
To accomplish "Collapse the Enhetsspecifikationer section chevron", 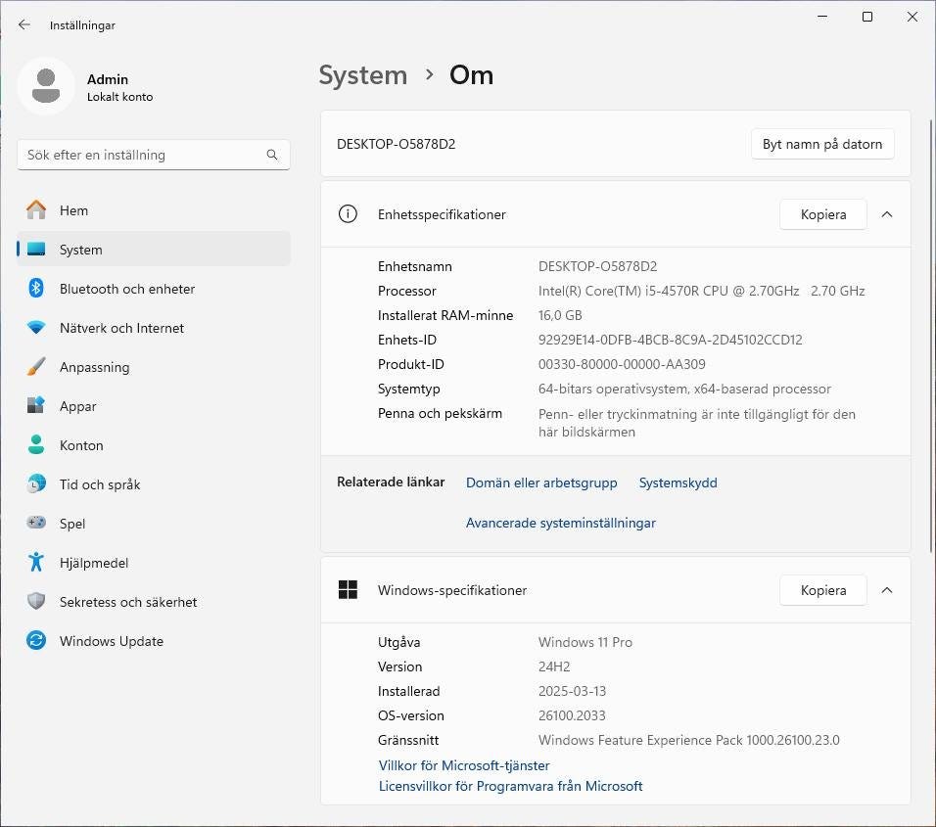I will [x=887, y=214].
